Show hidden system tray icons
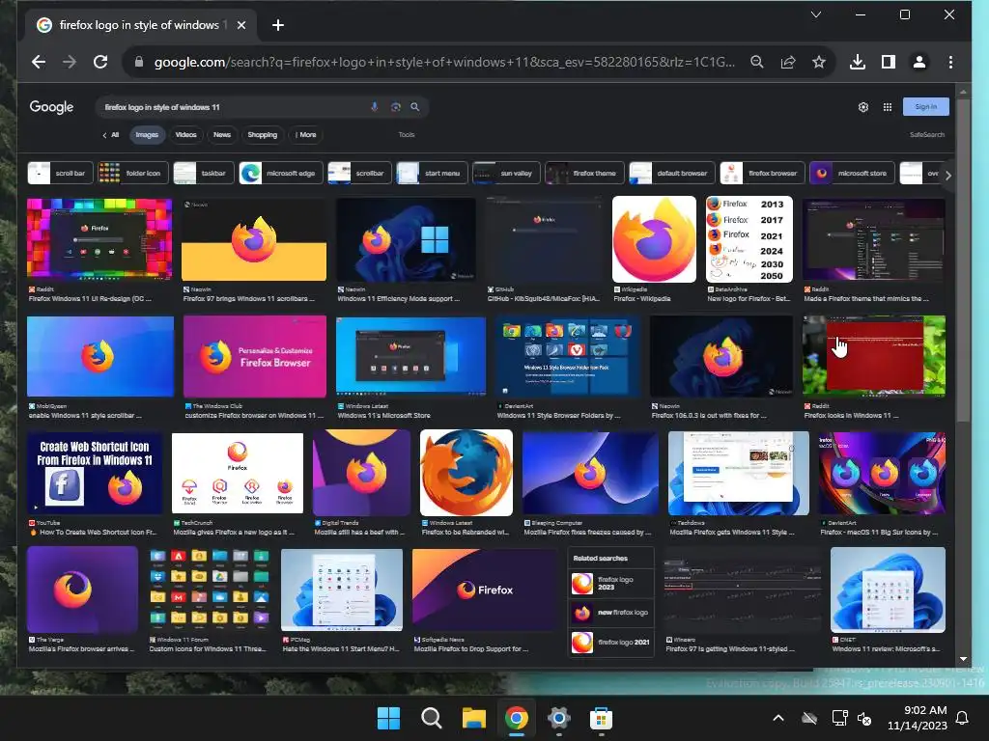 [778, 718]
